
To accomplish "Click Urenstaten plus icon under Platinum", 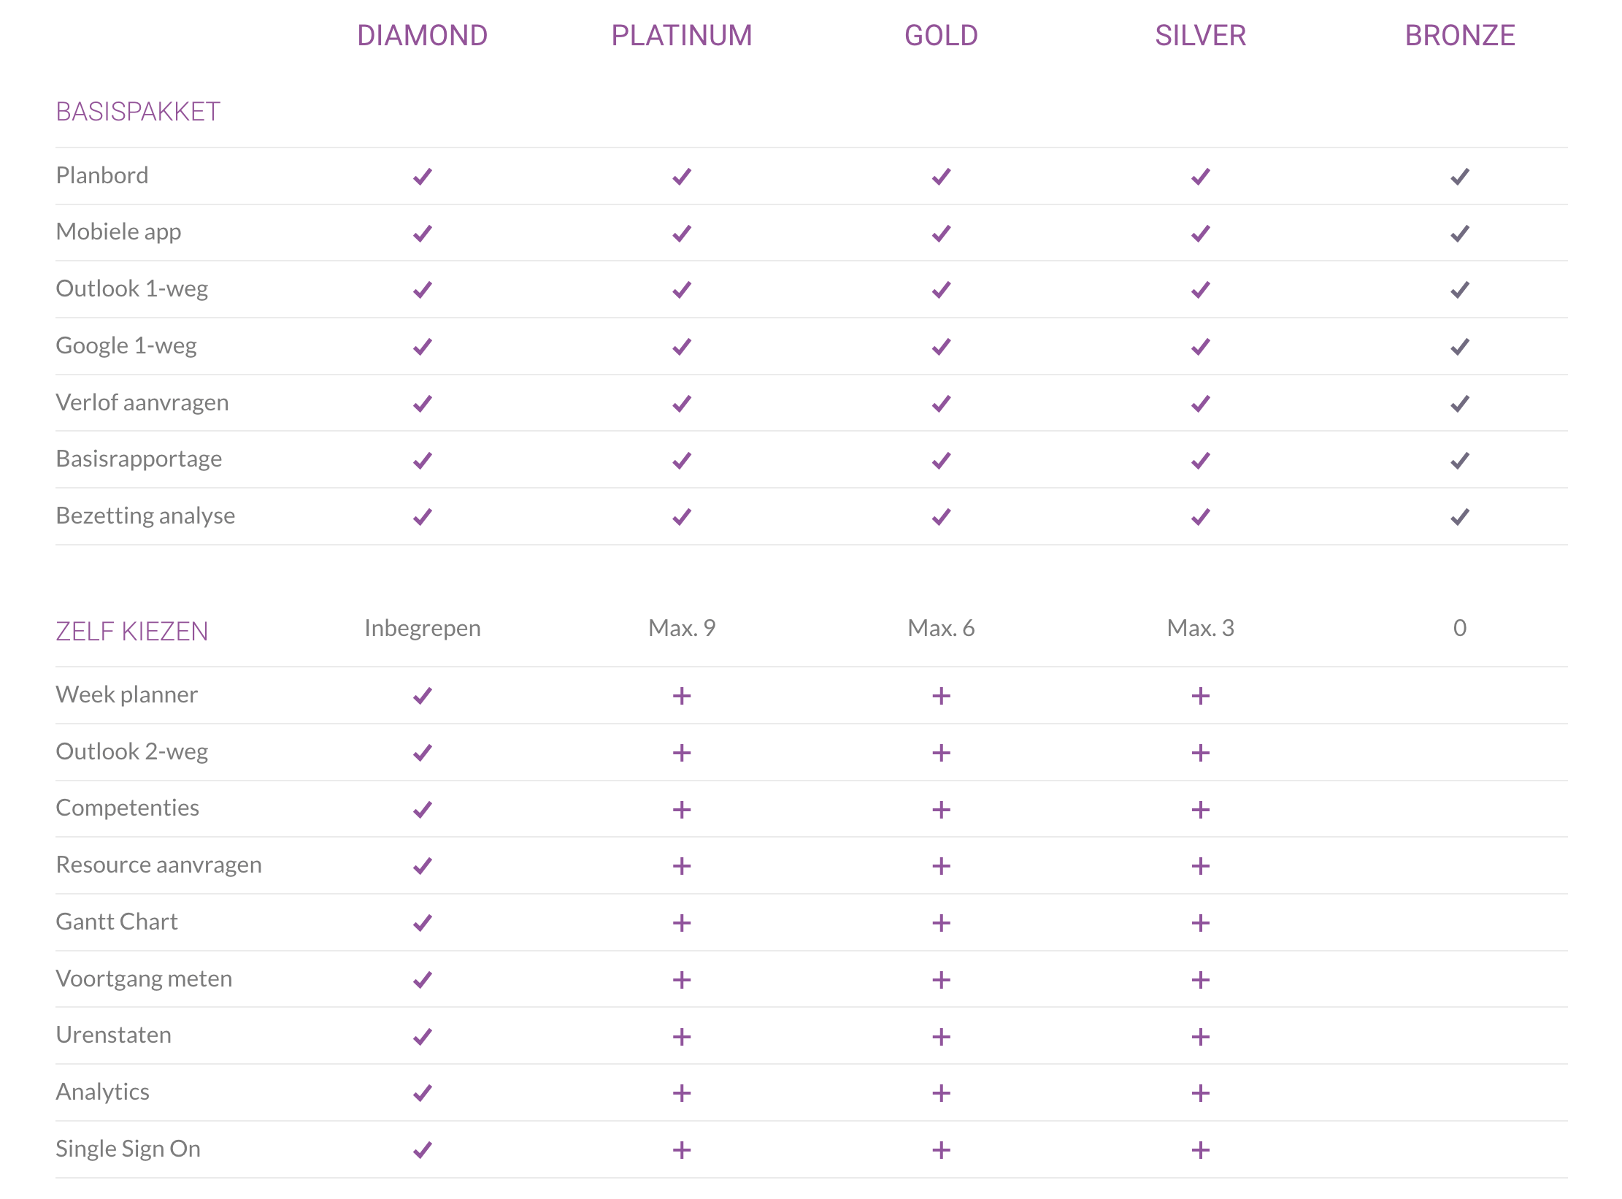I will coord(681,1037).
